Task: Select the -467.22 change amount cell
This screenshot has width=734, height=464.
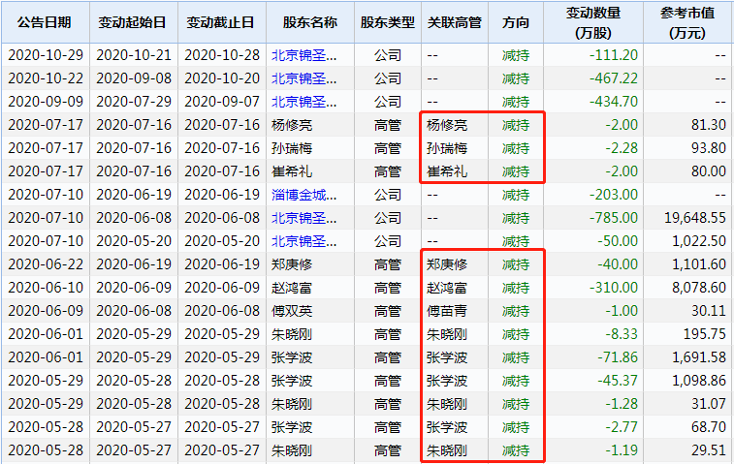Action: tap(614, 78)
